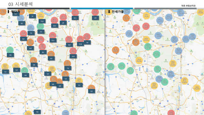Image resolution: width=204 pixels, height=115 pixels.
Task: Click the red 2,494 price bubble
Action: pyautogui.click(x=23, y=34)
